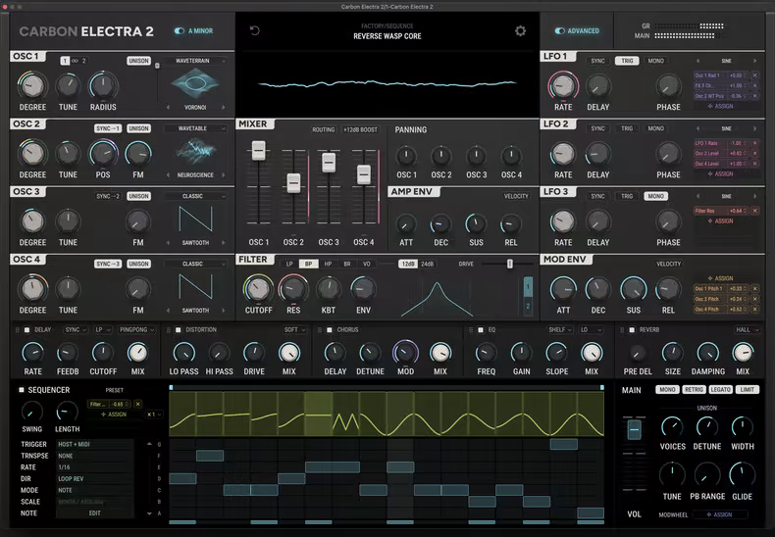Viewport: 775px width, 537px height.
Task: Remove the Osc 1 Pitch 1 mod envelope assignment
Action: (x=754, y=289)
